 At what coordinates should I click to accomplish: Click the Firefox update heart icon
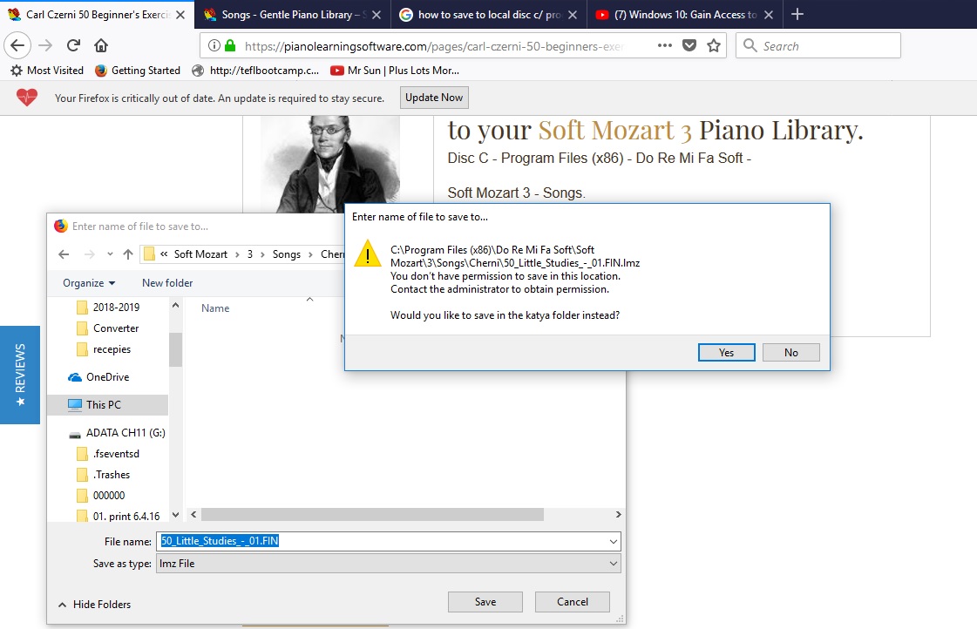27,98
